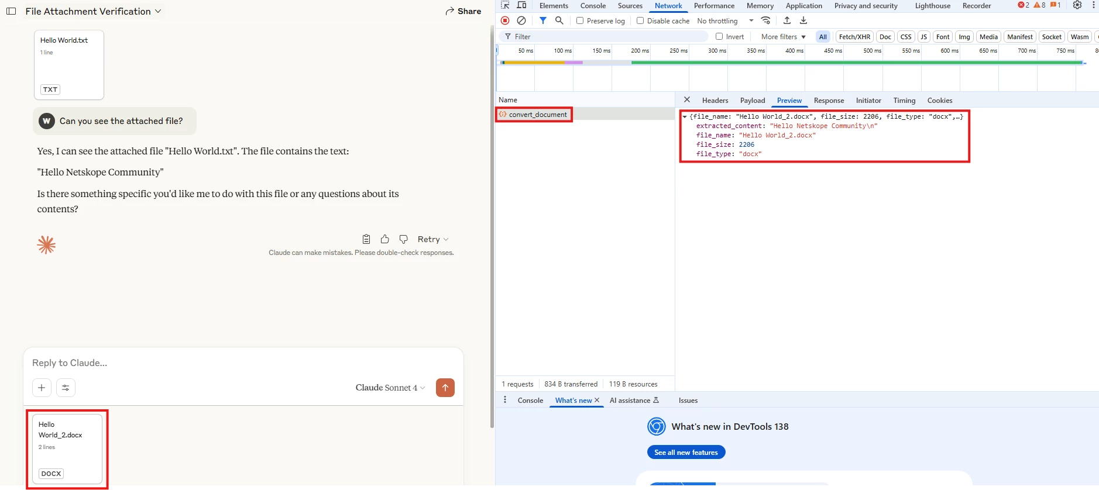The image size is (1099, 490).
Task: Open the File Attachment Verification title dropdown
Action: [x=93, y=11]
